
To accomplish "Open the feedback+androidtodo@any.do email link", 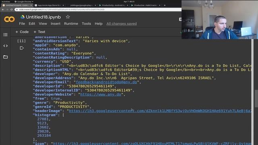I will pyautogui.click(x=106, y=82).
